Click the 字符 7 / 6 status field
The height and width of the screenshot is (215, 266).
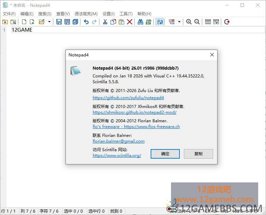point(49,211)
